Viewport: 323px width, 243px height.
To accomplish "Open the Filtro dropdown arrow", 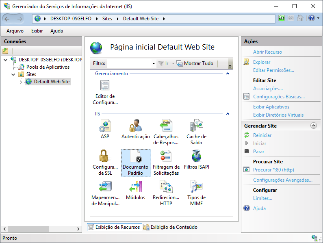I will [x=154, y=64].
